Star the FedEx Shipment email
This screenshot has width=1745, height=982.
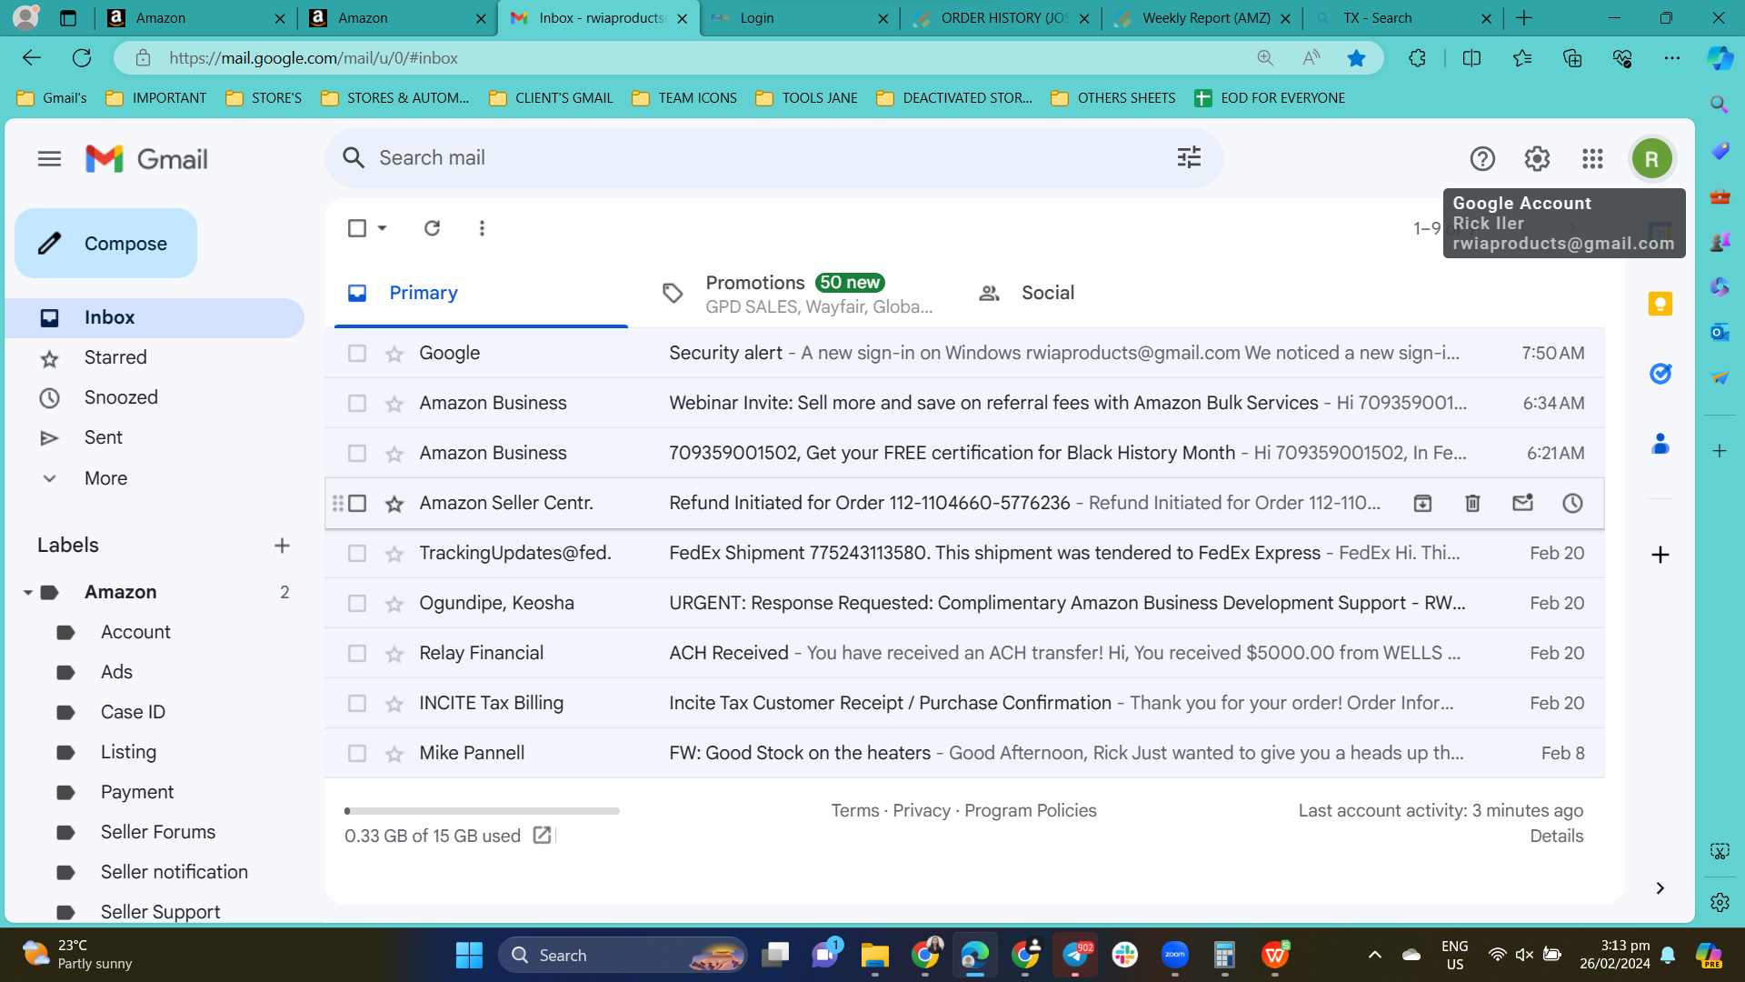[394, 554]
